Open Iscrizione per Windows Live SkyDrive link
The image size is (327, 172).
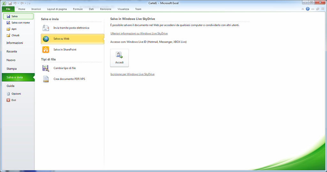click(x=133, y=74)
